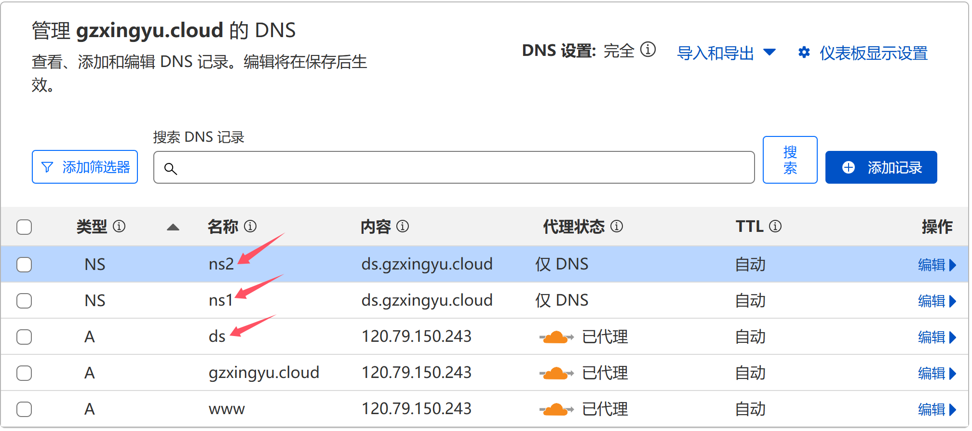Click the TTL column header
Screen dimensions: 972x431
(x=749, y=226)
